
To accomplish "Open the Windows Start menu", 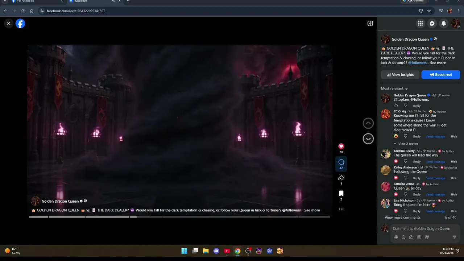I will [184, 251].
